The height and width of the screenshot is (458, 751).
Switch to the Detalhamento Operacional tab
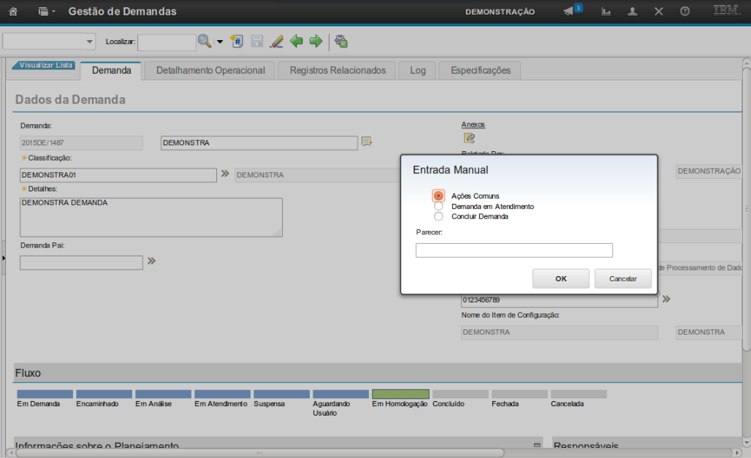pos(210,70)
